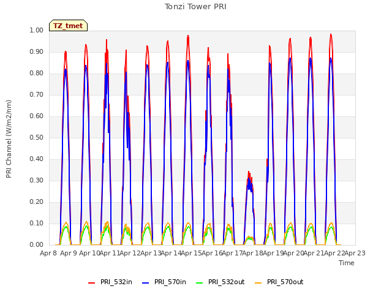Click the red PRI_532in legend swatch
This screenshot has height=294, width=392.
click(91, 283)
